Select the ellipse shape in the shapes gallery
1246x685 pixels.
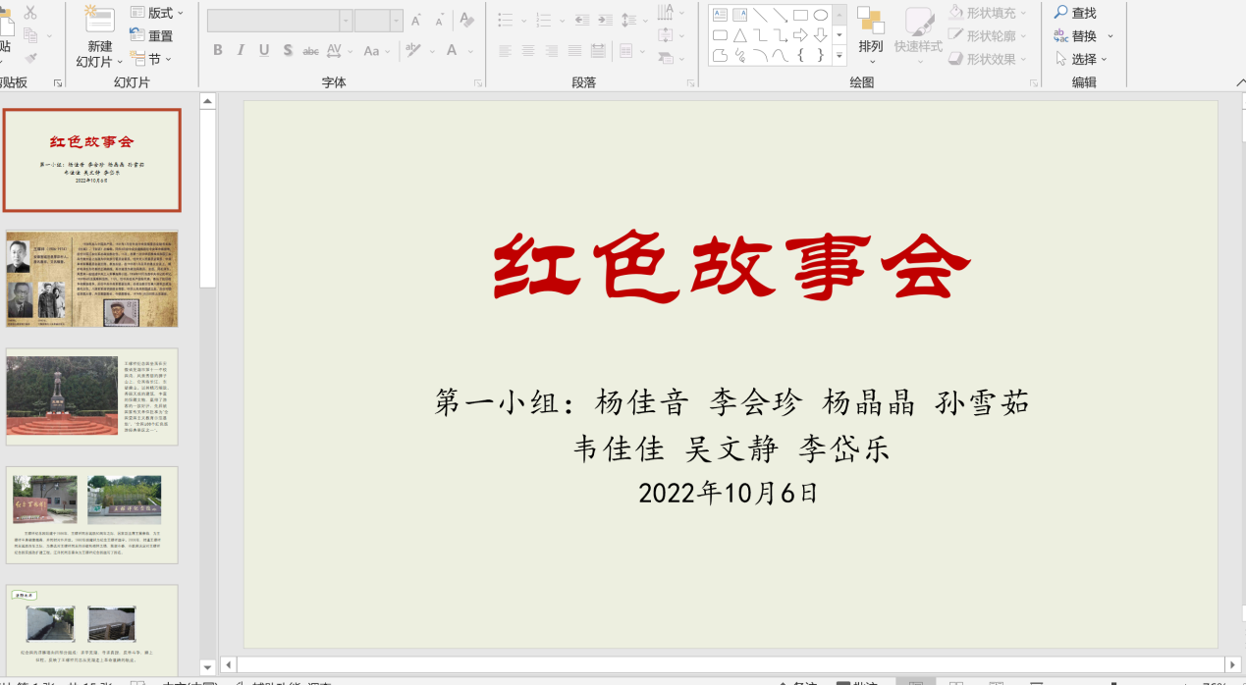click(x=821, y=15)
